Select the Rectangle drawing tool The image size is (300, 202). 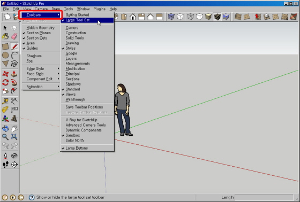pyautogui.click(x=5, y=46)
